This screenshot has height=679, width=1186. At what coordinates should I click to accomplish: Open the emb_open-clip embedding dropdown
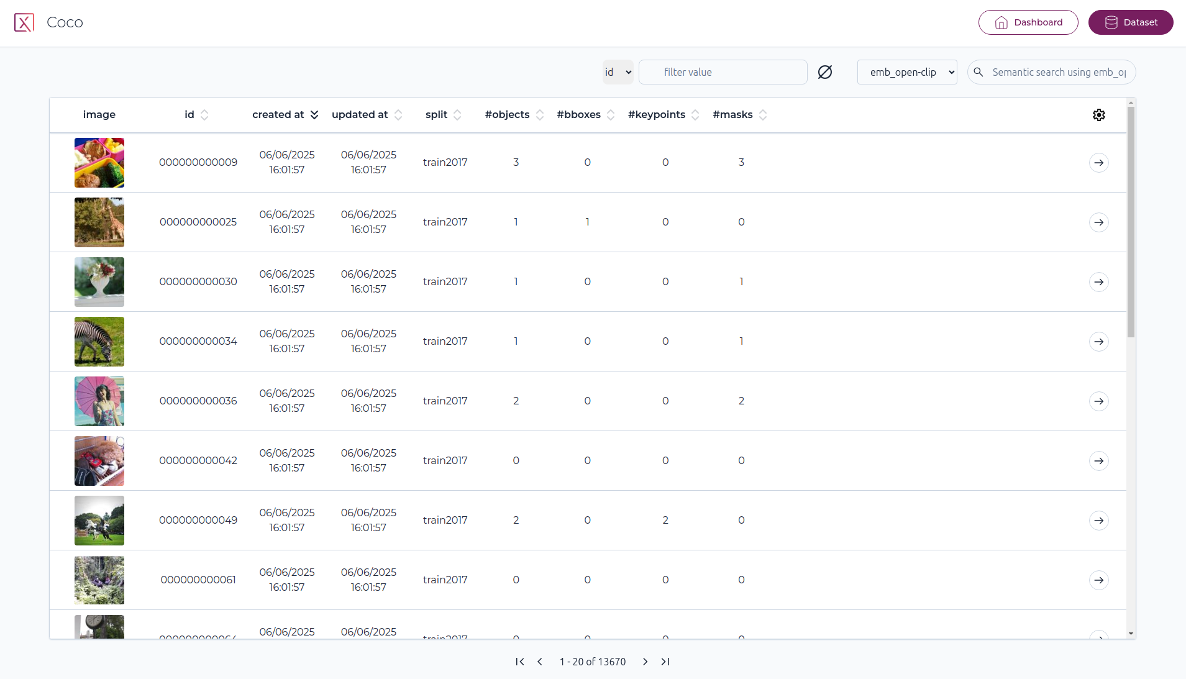907,72
